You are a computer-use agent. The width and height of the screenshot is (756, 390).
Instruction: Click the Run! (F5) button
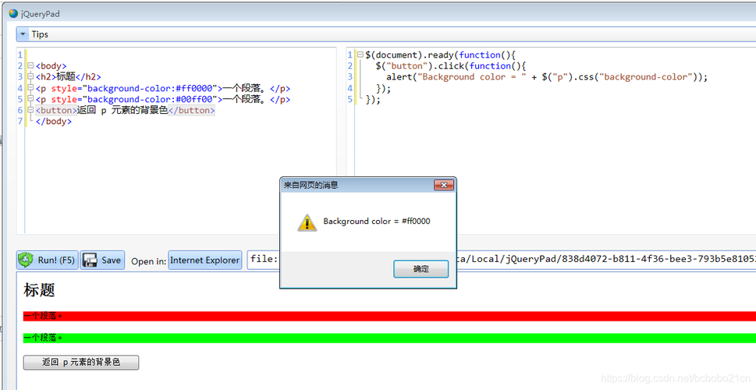click(x=48, y=261)
